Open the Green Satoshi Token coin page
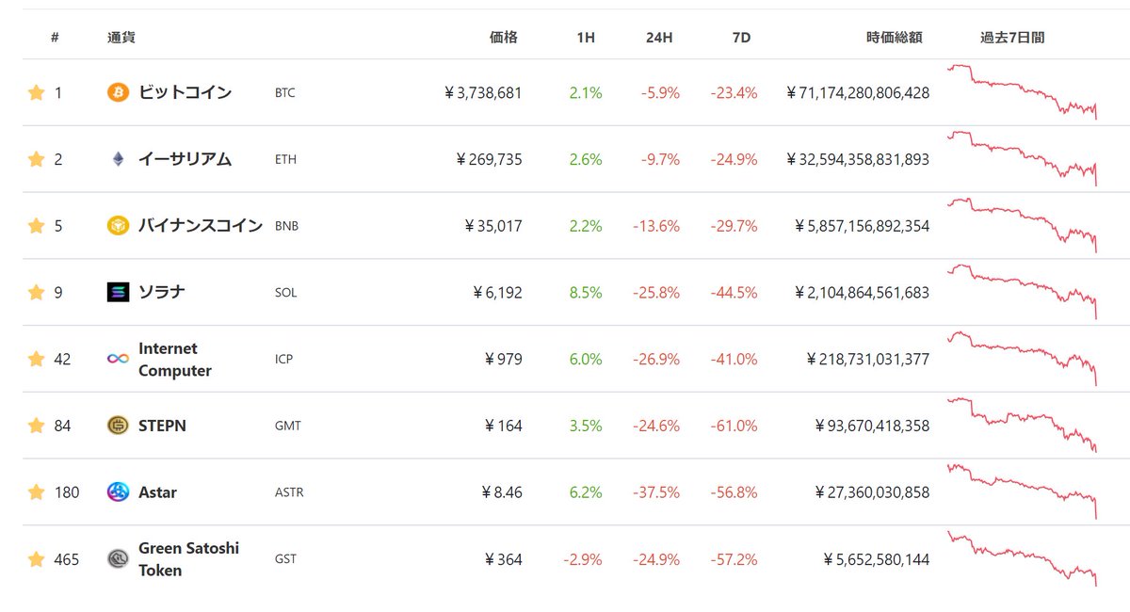This screenshot has width=1130, height=612. 188,559
